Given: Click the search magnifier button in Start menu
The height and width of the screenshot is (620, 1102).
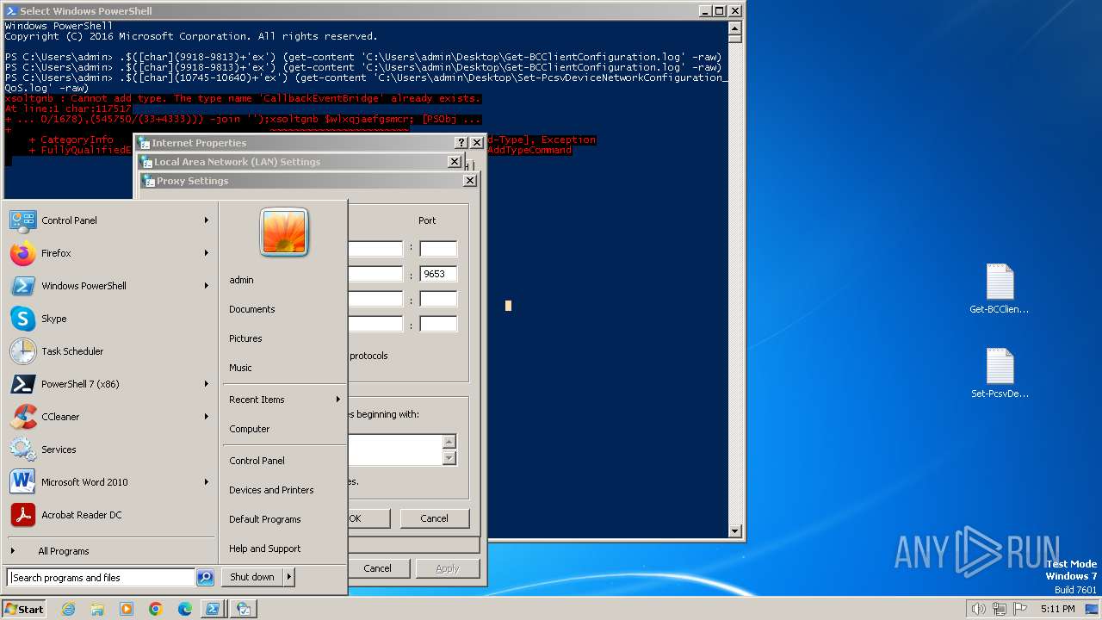Looking at the screenshot, I should pos(205,578).
